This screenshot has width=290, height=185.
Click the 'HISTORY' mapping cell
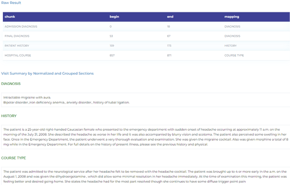point(231,46)
